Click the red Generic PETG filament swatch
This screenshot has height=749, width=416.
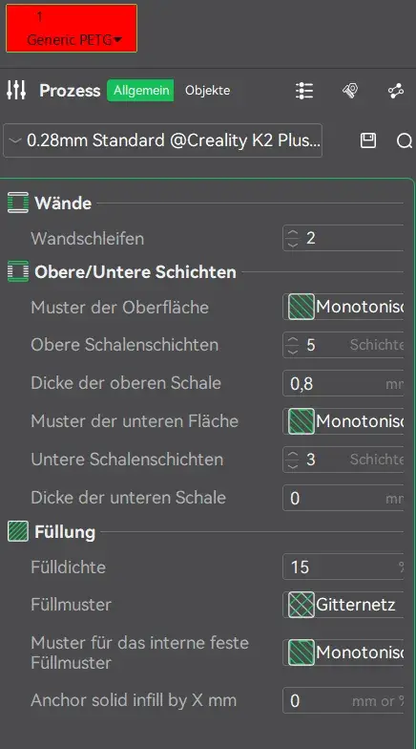click(72, 29)
